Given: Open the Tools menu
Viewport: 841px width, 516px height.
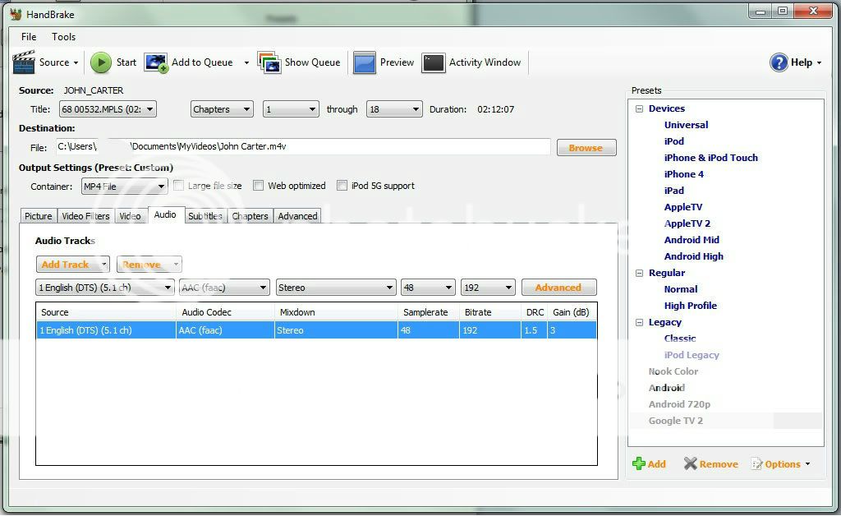Looking at the screenshot, I should click(x=63, y=36).
